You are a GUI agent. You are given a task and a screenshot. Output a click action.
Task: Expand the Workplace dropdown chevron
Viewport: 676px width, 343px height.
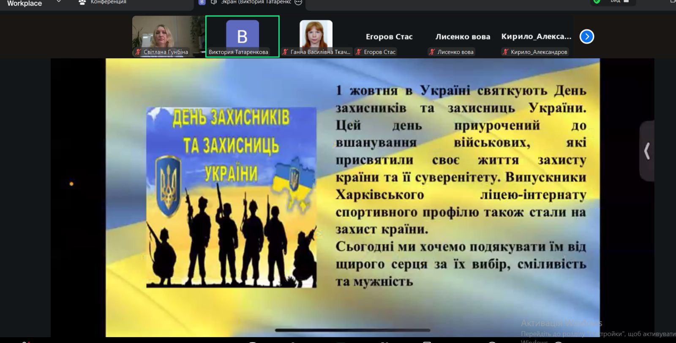tap(59, 2)
